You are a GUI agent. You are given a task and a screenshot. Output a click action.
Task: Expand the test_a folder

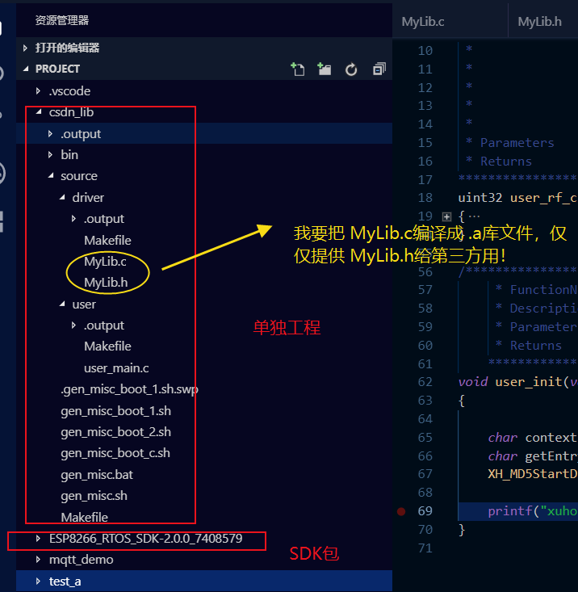click(38, 581)
